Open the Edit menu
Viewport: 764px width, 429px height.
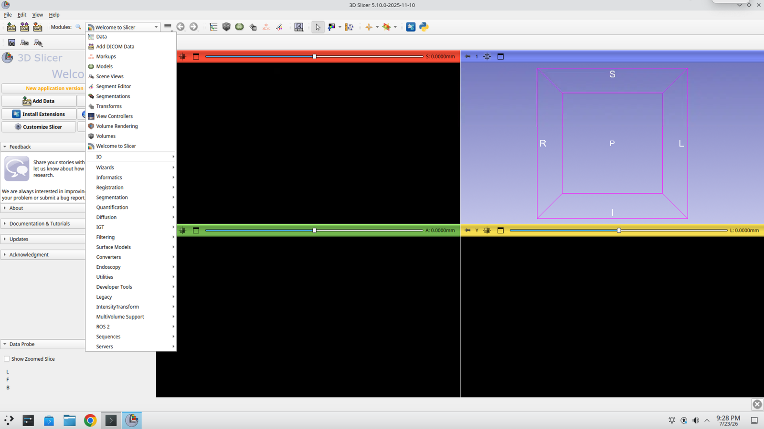tap(22, 15)
